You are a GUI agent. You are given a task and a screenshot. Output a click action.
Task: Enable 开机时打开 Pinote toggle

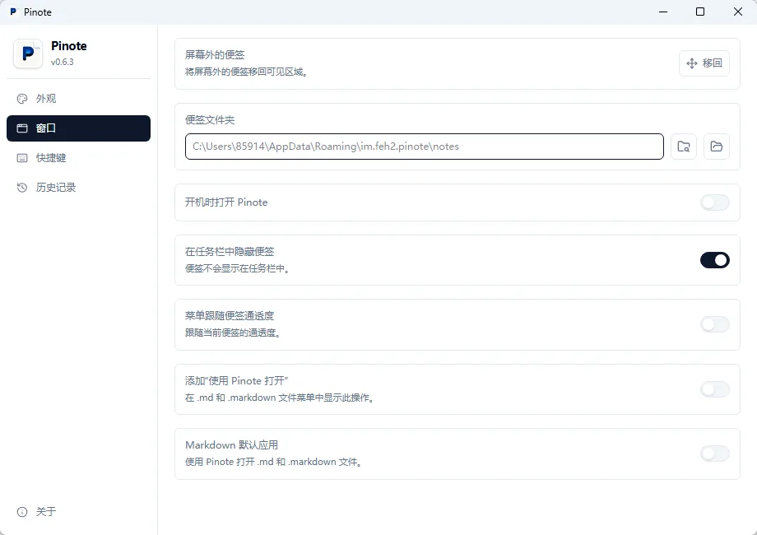pyautogui.click(x=714, y=202)
